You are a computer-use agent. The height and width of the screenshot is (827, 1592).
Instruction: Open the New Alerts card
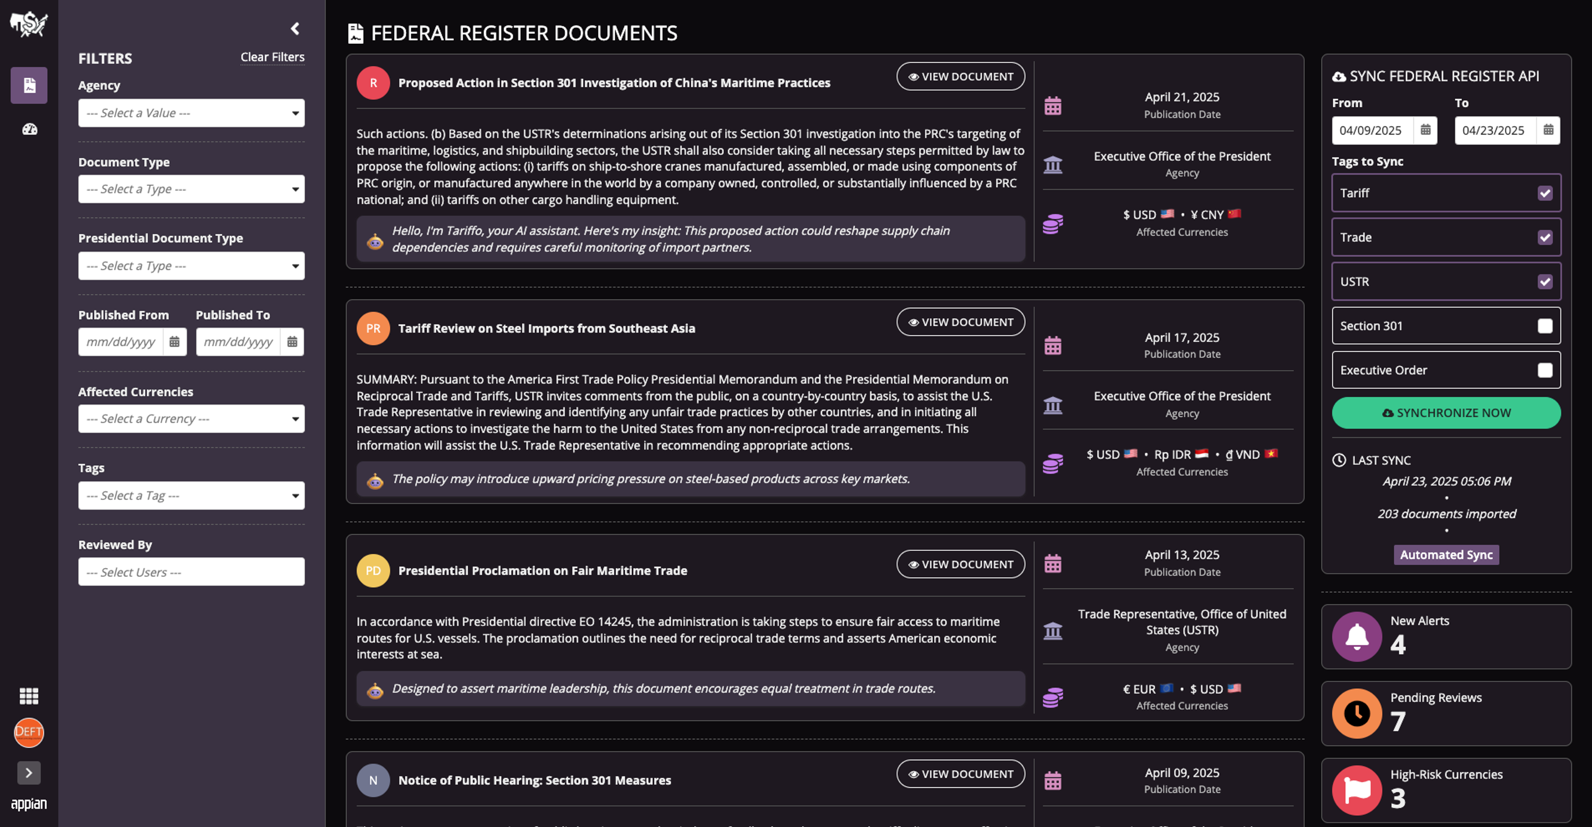click(1446, 637)
